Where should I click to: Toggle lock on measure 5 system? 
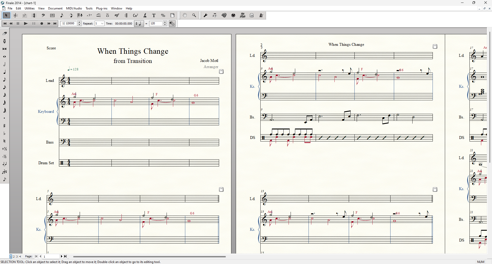[221, 190]
